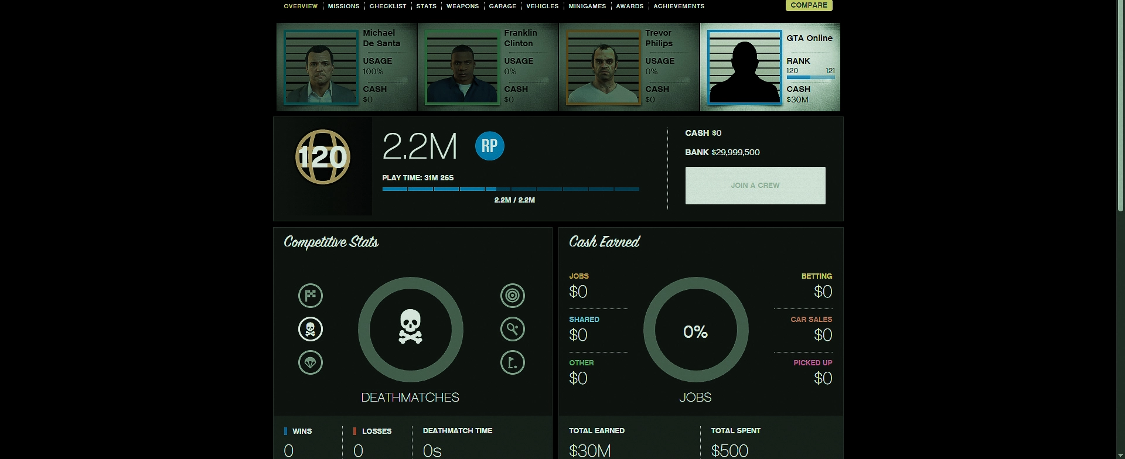The height and width of the screenshot is (459, 1125).
Task: Open the Achievements tab
Action: pos(679,6)
